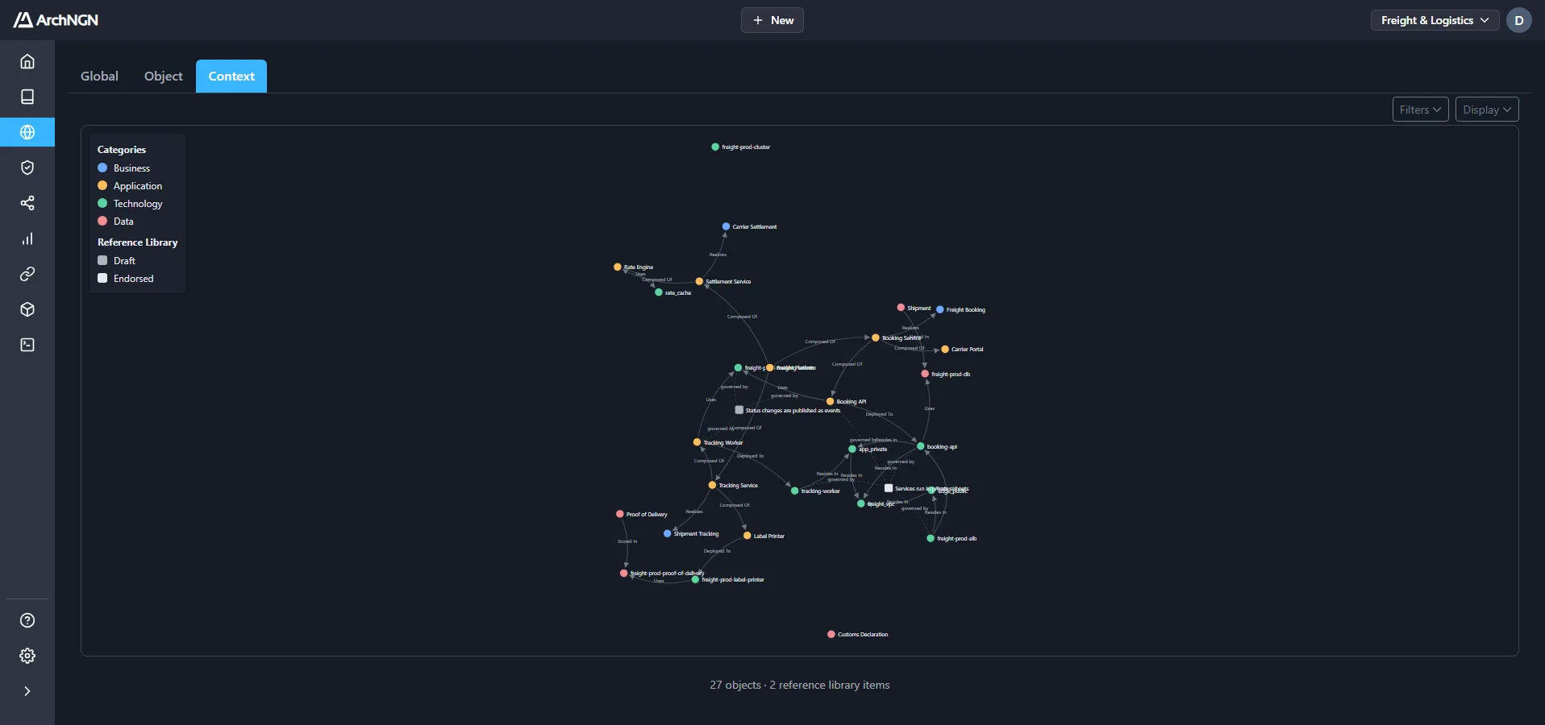Toggle the Draft reference library item
The height and width of the screenshot is (725, 1545).
(117, 261)
